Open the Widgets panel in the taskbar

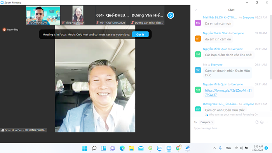coord(104,148)
